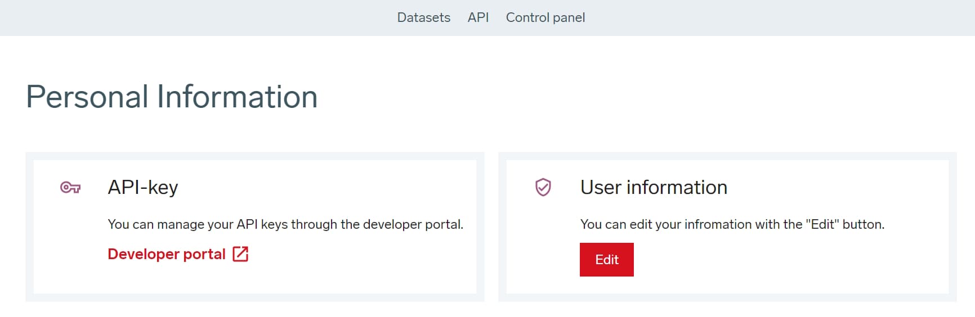Viewport: 975px width, 317px height.
Task: Click the API-key section title
Action: point(143,187)
